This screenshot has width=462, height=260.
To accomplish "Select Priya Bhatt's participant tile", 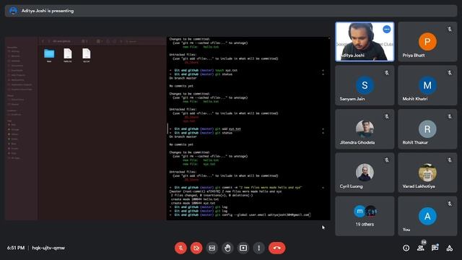I will pos(427,42).
